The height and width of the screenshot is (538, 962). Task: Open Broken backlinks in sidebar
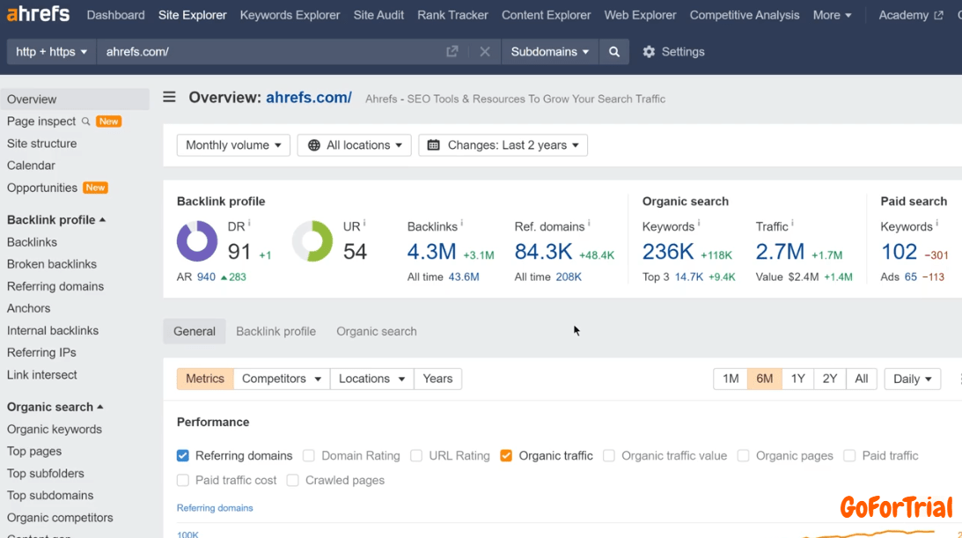click(x=52, y=264)
